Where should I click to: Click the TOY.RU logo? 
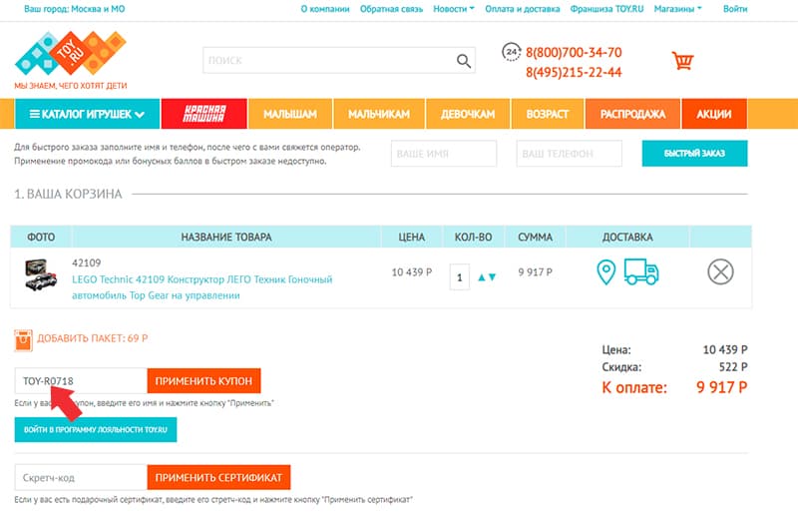click(70, 55)
